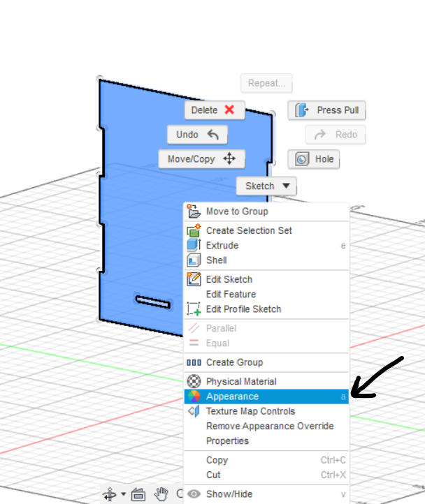The image size is (425, 504).
Task: Select the small slot cutout in the profile
Action: (x=153, y=302)
